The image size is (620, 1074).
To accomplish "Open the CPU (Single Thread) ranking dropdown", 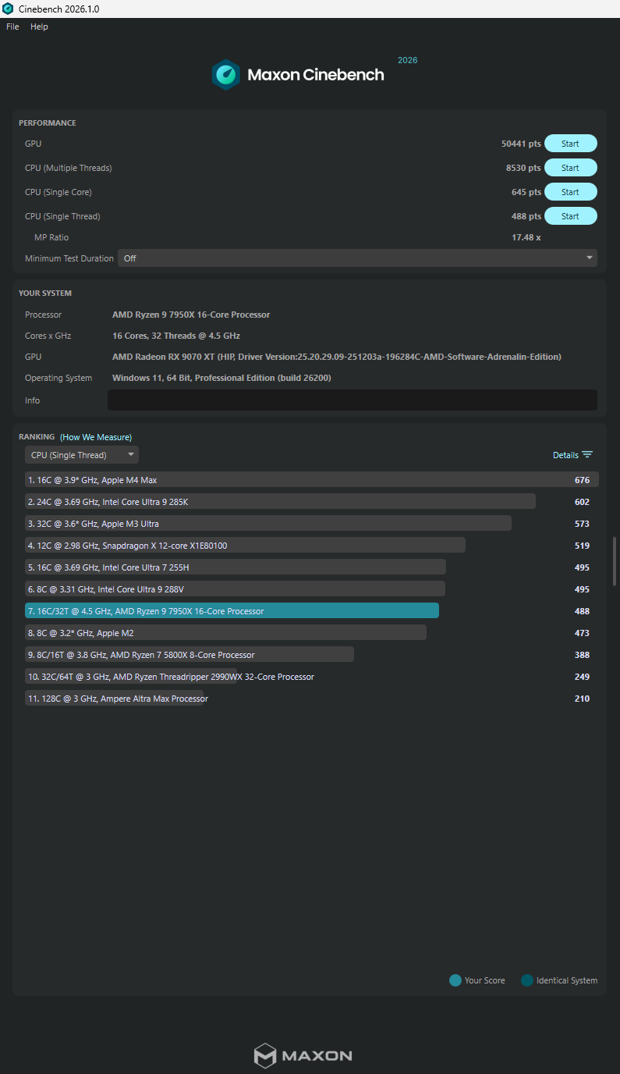I will pyautogui.click(x=82, y=455).
